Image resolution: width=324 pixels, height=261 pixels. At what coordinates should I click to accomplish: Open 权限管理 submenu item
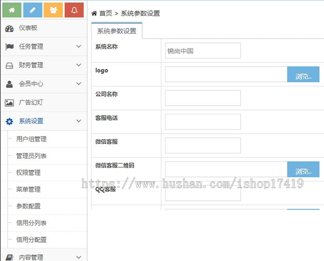[28, 173]
